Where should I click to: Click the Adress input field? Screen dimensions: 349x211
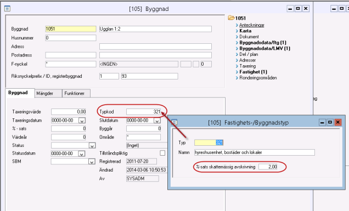coord(155,47)
